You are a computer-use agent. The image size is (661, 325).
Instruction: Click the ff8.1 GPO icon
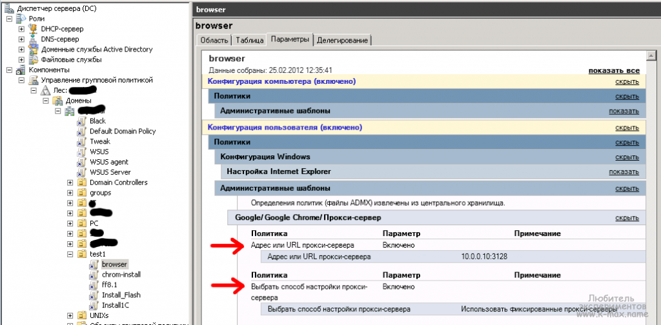[94, 284]
